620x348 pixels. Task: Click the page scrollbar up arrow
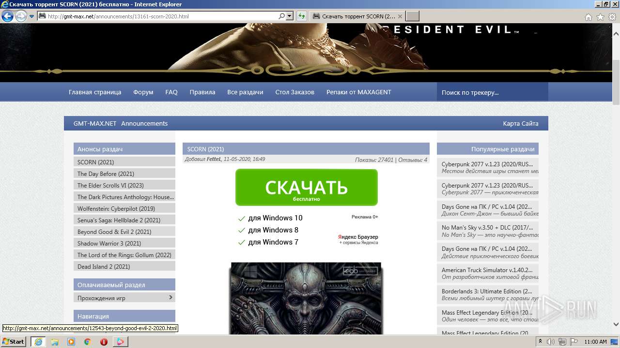click(616, 34)
